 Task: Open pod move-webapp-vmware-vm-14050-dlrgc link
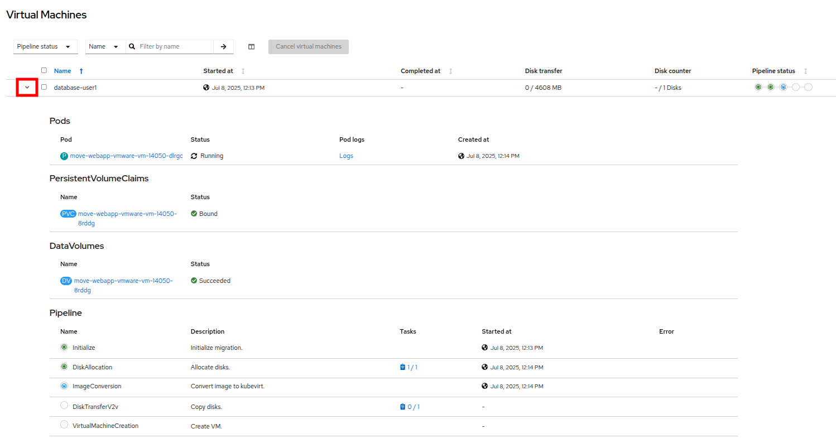tap(126, 156)
